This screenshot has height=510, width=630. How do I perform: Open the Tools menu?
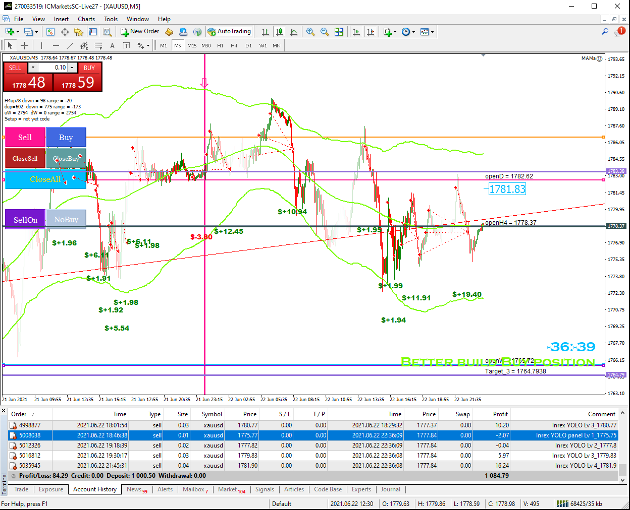111,19
